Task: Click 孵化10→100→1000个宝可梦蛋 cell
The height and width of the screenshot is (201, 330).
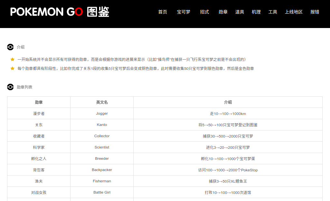Action: [228, 158]
